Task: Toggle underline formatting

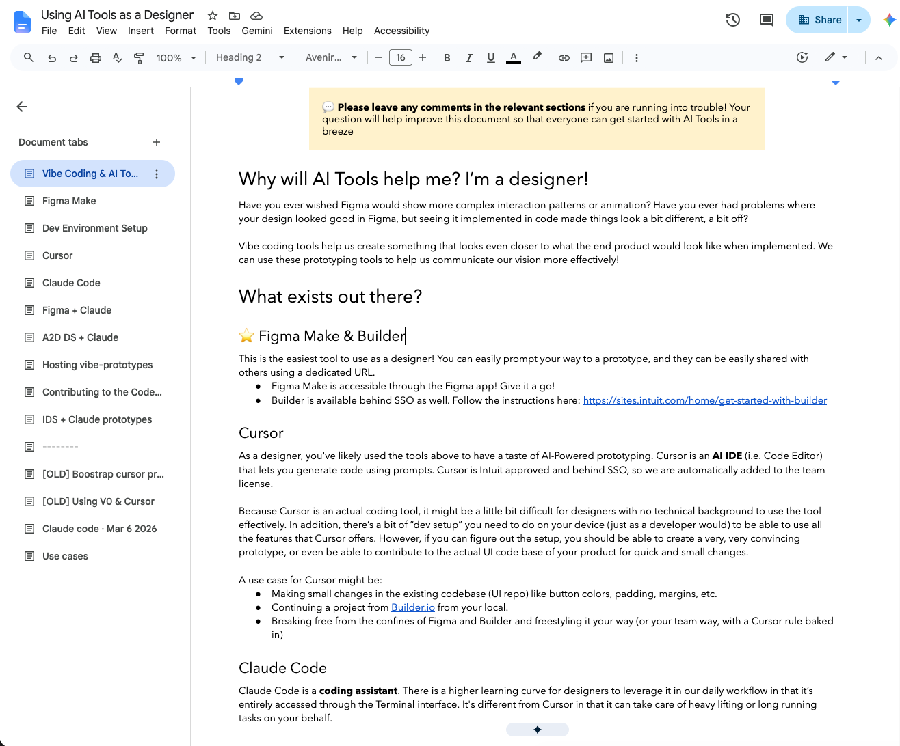Action: coord(491,58)
